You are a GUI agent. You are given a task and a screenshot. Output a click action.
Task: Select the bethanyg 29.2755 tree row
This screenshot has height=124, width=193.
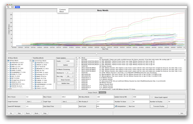point(42,74)
